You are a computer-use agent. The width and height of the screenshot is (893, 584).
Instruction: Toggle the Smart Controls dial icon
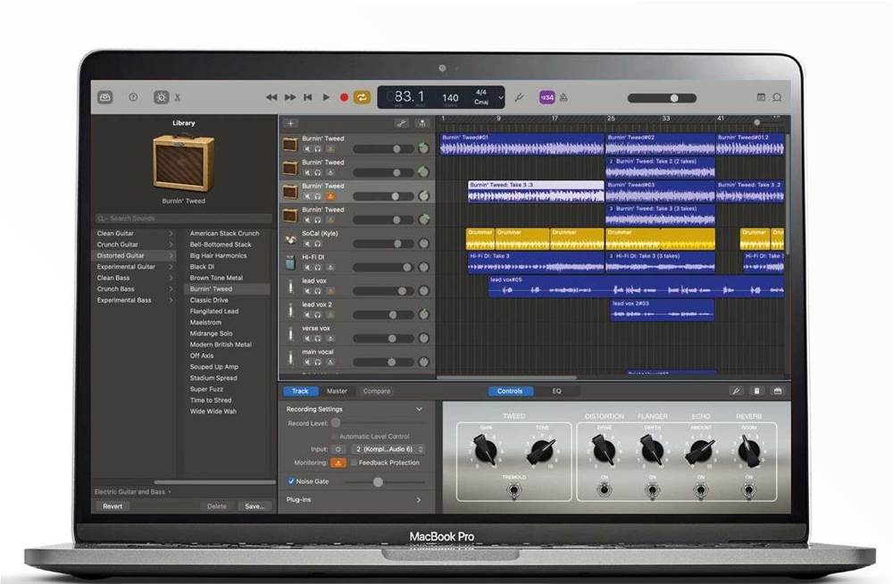point(161,97)
